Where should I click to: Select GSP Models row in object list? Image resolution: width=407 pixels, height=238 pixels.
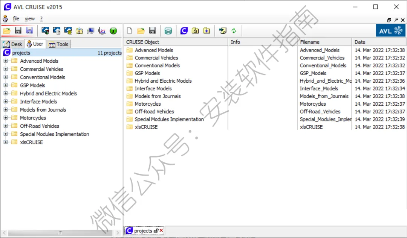click(x=147, y=73)
